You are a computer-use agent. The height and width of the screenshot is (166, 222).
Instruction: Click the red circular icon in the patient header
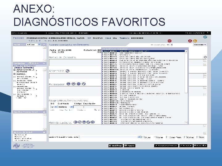[x=170, y=41]
